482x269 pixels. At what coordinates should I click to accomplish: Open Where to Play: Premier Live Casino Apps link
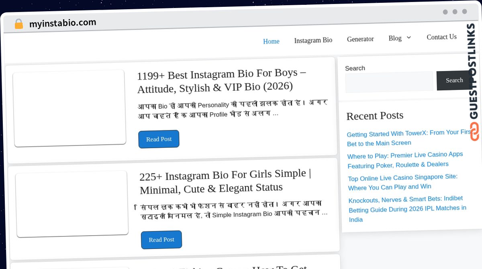405,159
